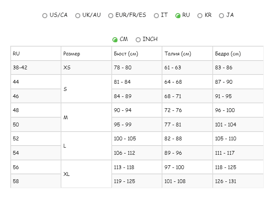Select the CM unit radio button
This screenshot has height=200, width=273.
click(115, 40)
